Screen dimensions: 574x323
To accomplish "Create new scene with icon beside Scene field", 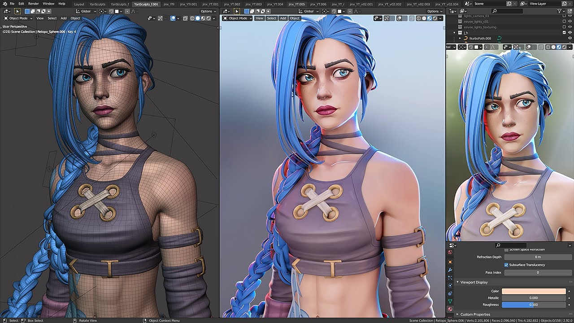I will click(x=509, y=4).
